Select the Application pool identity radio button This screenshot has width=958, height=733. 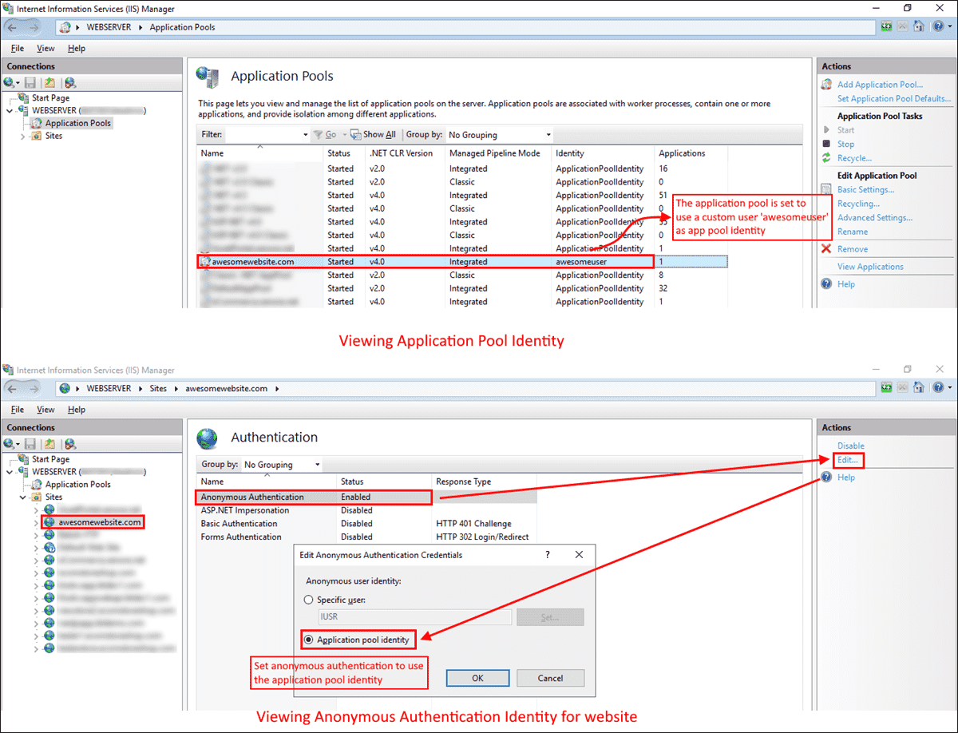308,639
